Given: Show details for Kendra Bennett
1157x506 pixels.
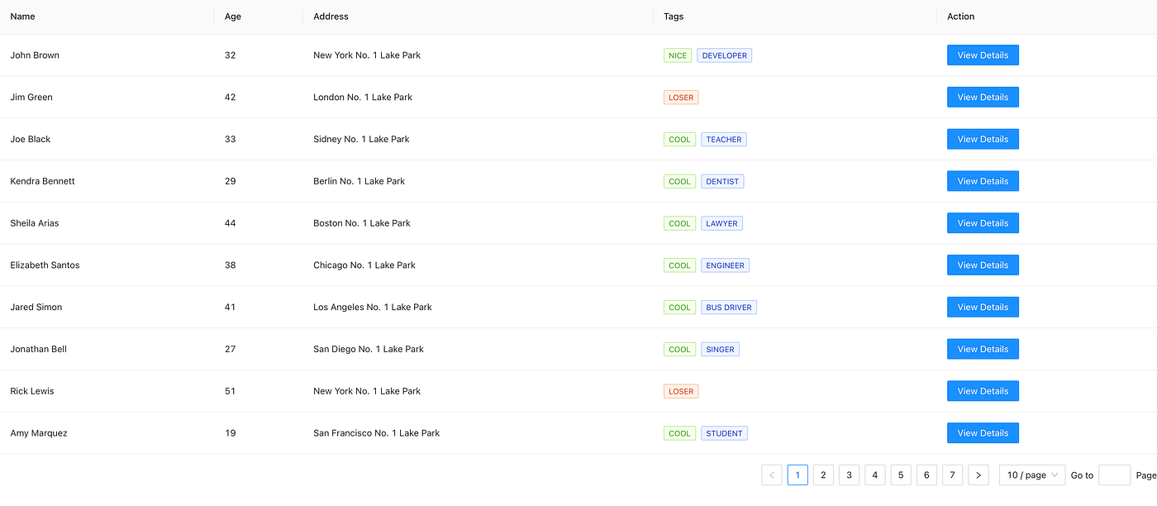Looking at the screenshot, I should tap(983, 181).
